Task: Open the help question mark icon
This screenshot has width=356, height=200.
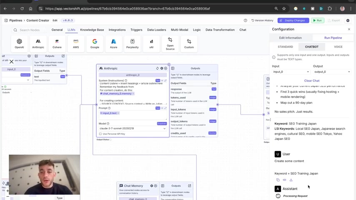Action: (x=246, y=20)
